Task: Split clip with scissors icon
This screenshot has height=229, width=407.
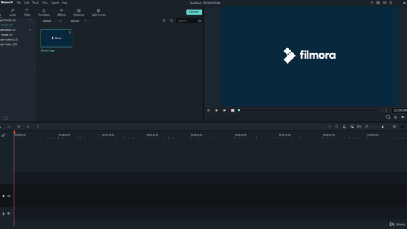Action: coord(28,127)
